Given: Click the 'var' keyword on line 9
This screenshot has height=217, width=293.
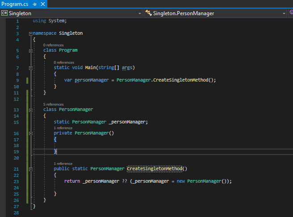Looking at the screenshot, I should (68, 80).
